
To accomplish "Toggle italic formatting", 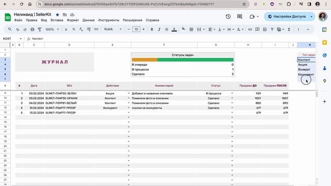I will [x=159, y=29].
